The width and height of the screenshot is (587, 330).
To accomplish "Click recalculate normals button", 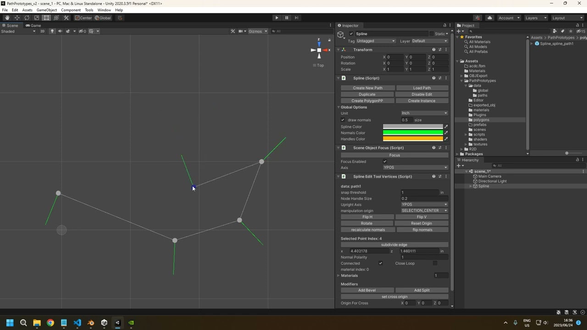I will [x=368, y=230].
